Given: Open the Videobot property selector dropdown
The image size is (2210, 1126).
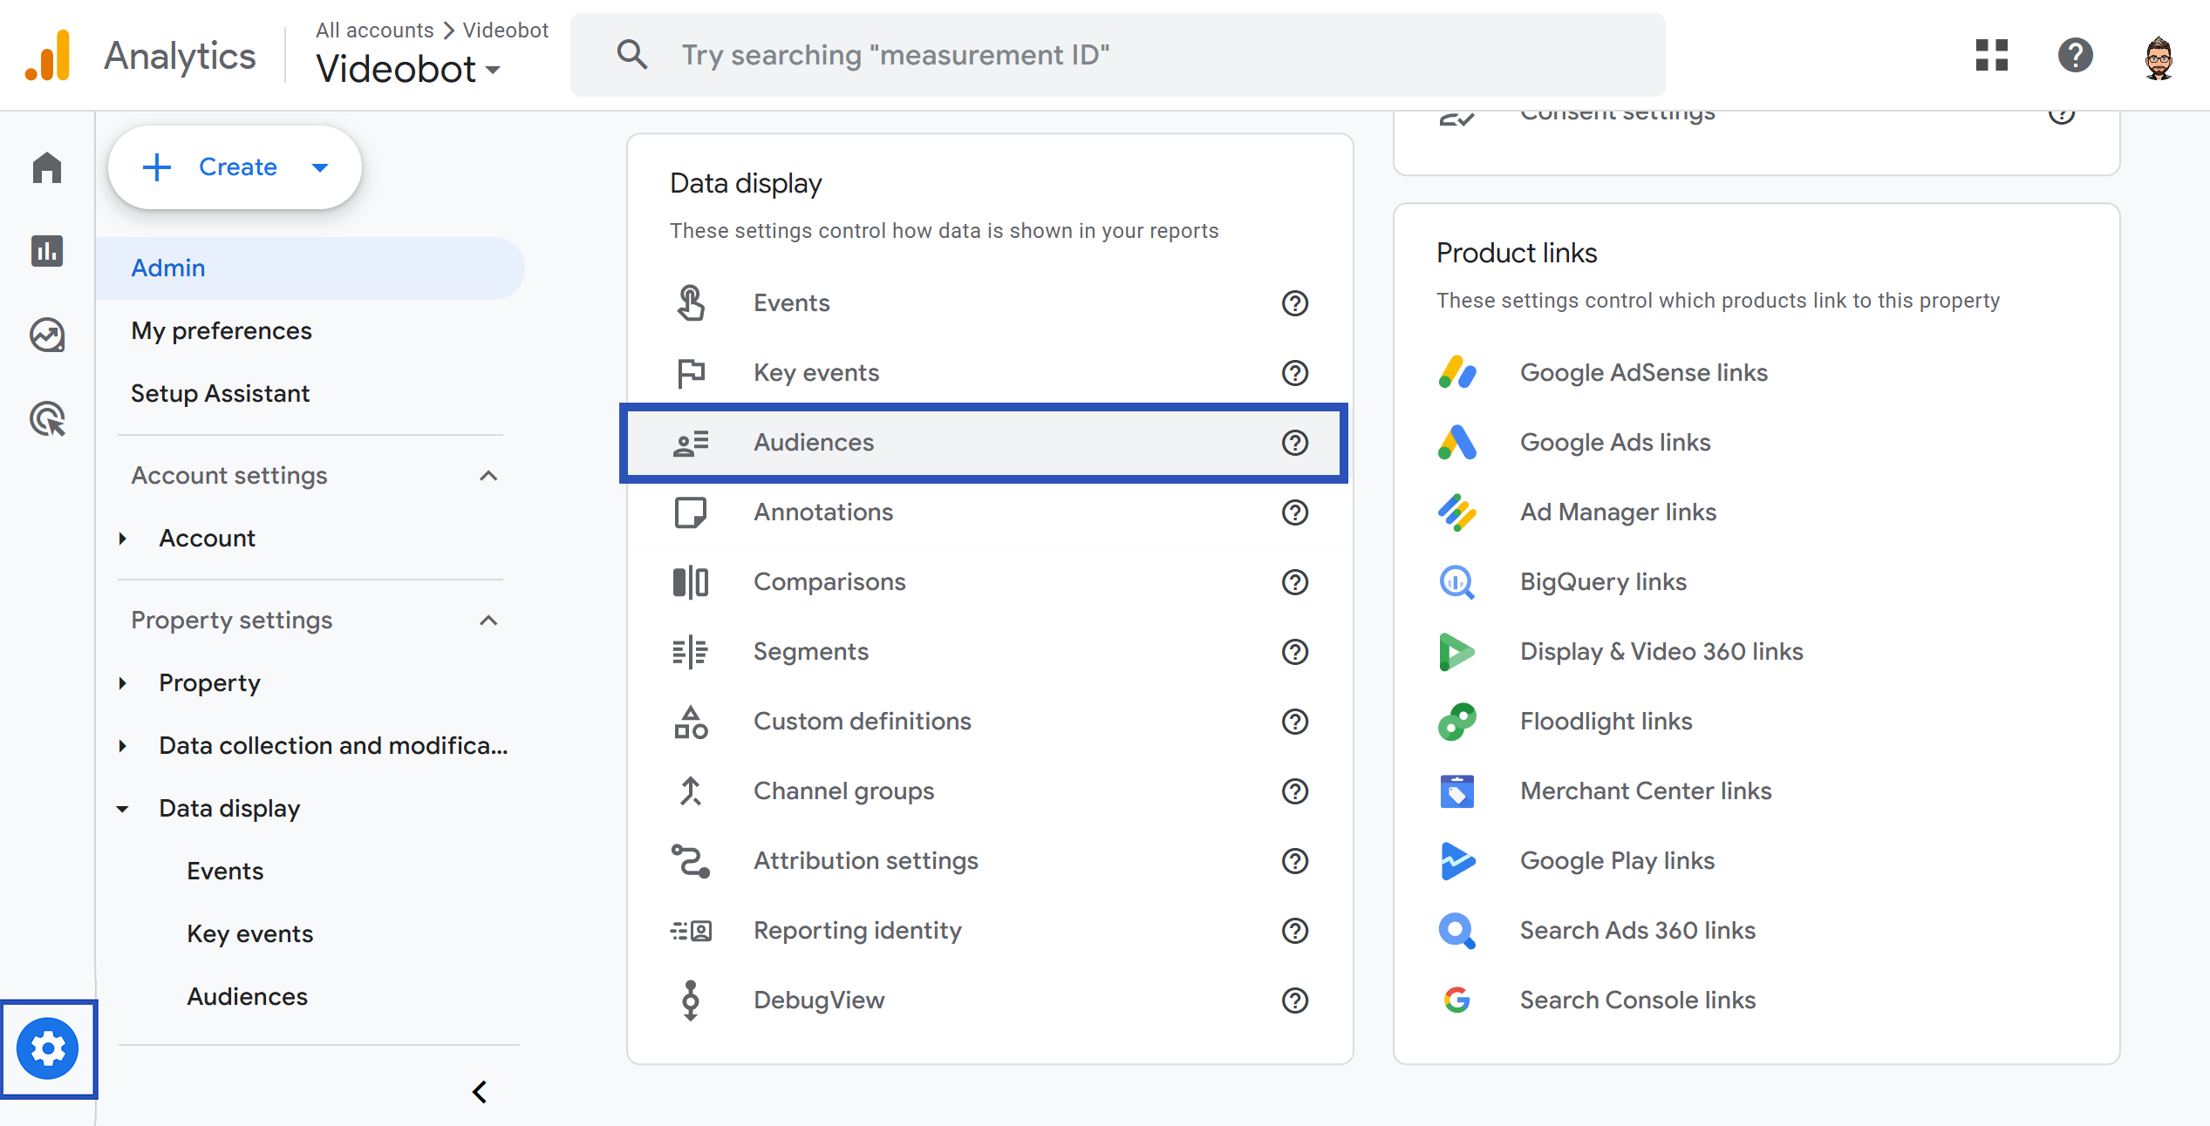Looking at the screenshot, I should click(x=408, y=69).
